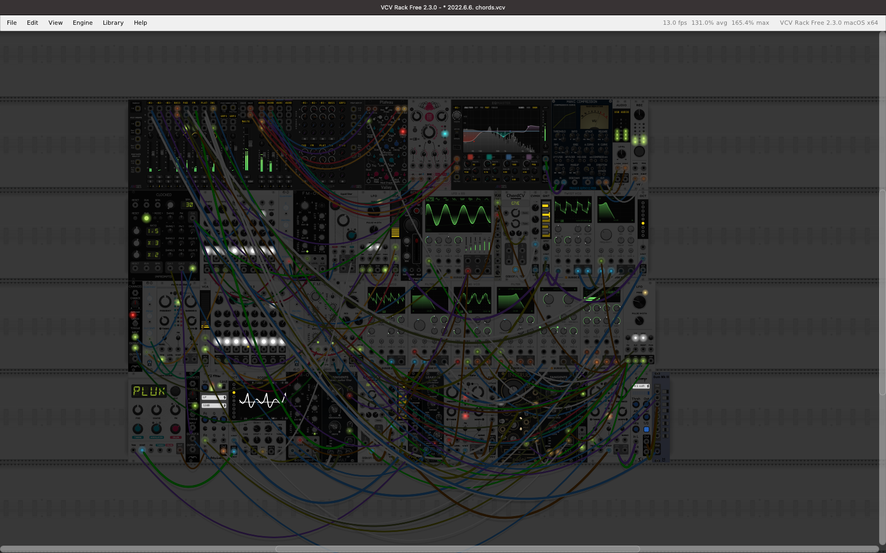Open the File menu
This screenshot has height=553, width=886.
pos(12,23)
